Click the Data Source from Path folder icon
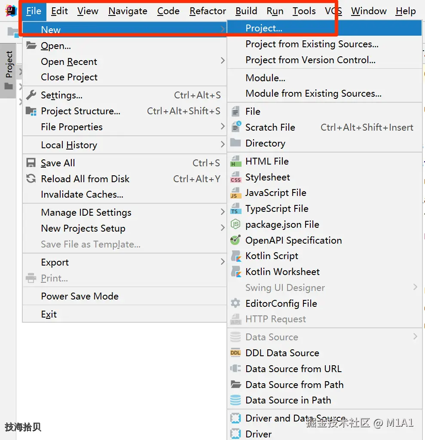The width and height of the screenshot is (425, 440). (235, 384)
